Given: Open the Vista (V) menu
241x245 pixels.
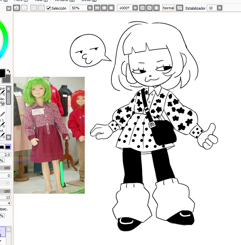Looking at the screenshot, I should [x=41, y=0].
